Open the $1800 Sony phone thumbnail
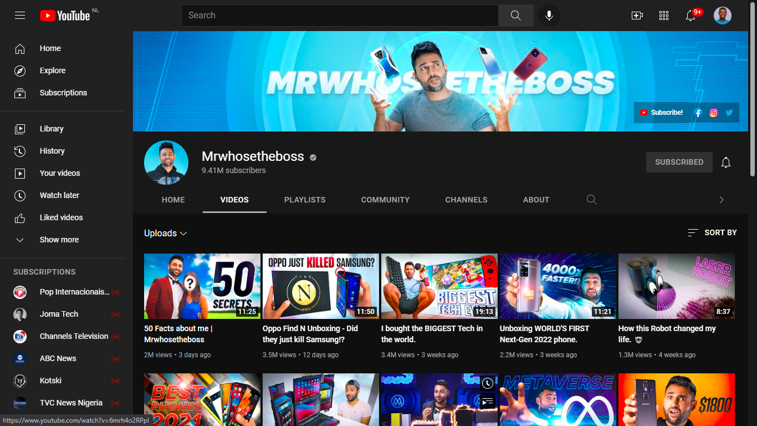The width and height of the screenshot is (757, 426). point(677,399)
